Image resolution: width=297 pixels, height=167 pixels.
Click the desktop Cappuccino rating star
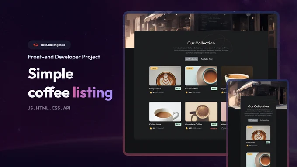[x=151, y=92]
